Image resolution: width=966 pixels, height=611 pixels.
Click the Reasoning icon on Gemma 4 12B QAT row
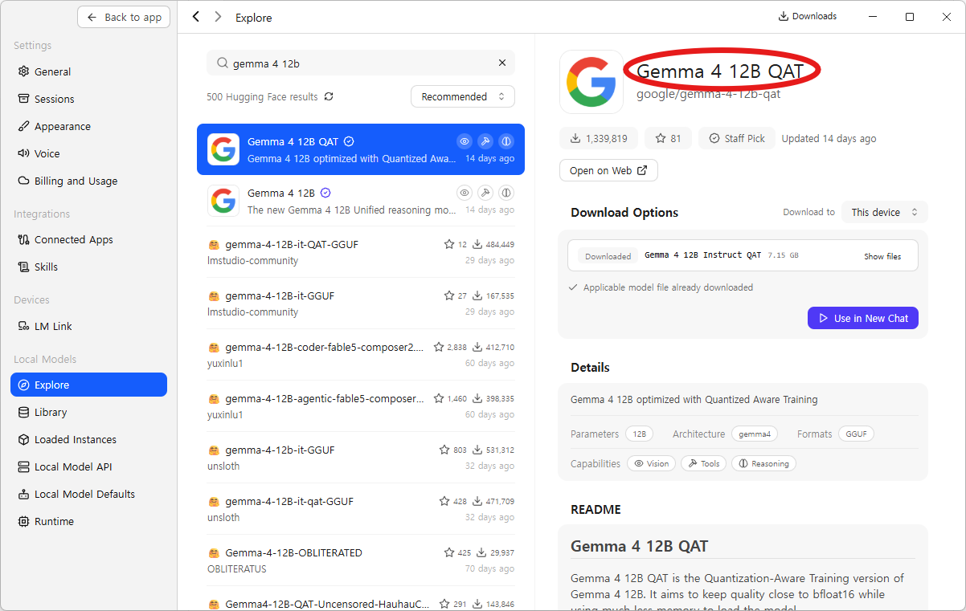coord(506,141)
